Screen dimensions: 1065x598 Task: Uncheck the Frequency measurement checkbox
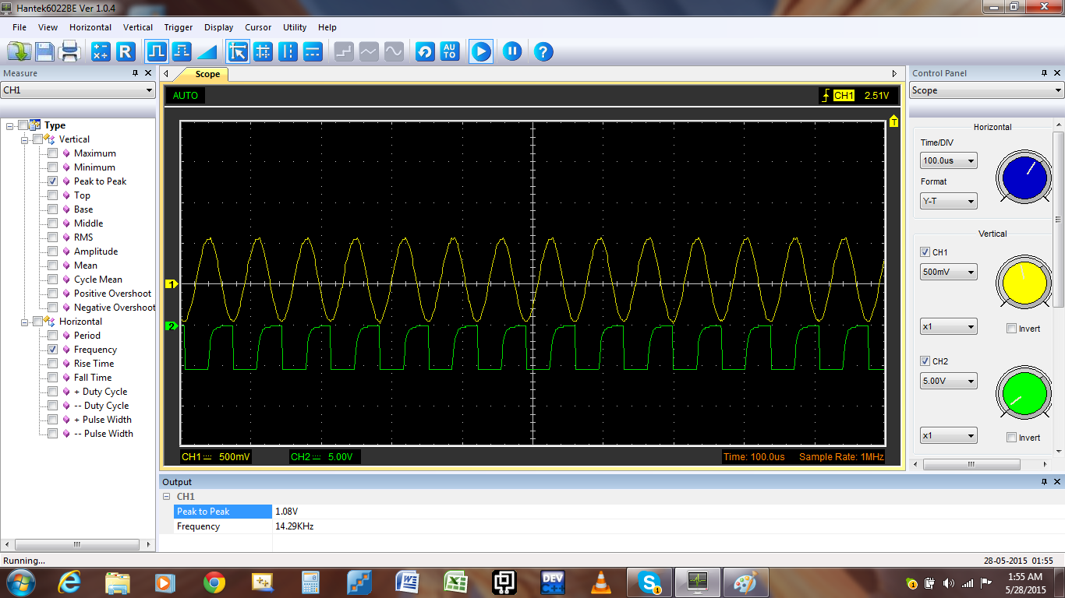click(x=52, y=350)
